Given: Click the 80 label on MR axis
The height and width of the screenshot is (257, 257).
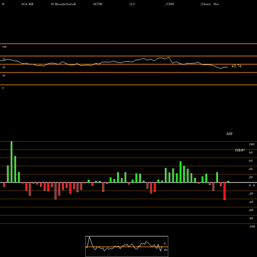Looking at the screenshot, I should pyautogui.click(x=251, y=153).
